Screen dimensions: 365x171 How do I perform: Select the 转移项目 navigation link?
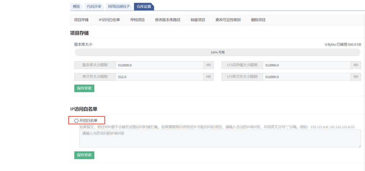coord(198,20)
